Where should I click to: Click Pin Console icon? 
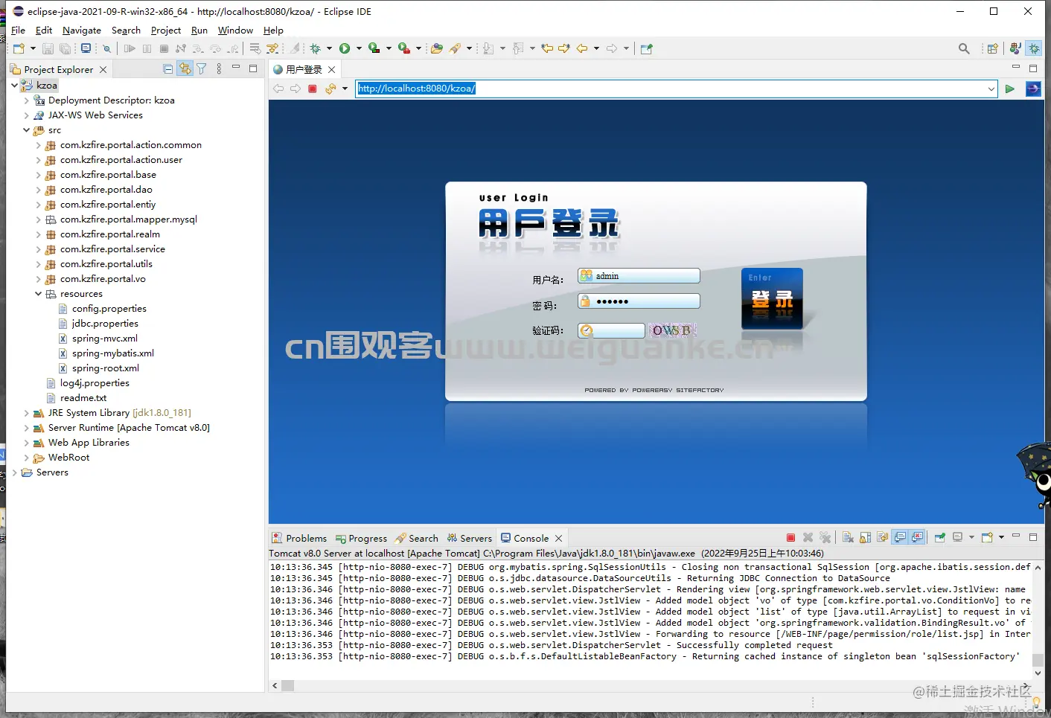pos(940,537)
